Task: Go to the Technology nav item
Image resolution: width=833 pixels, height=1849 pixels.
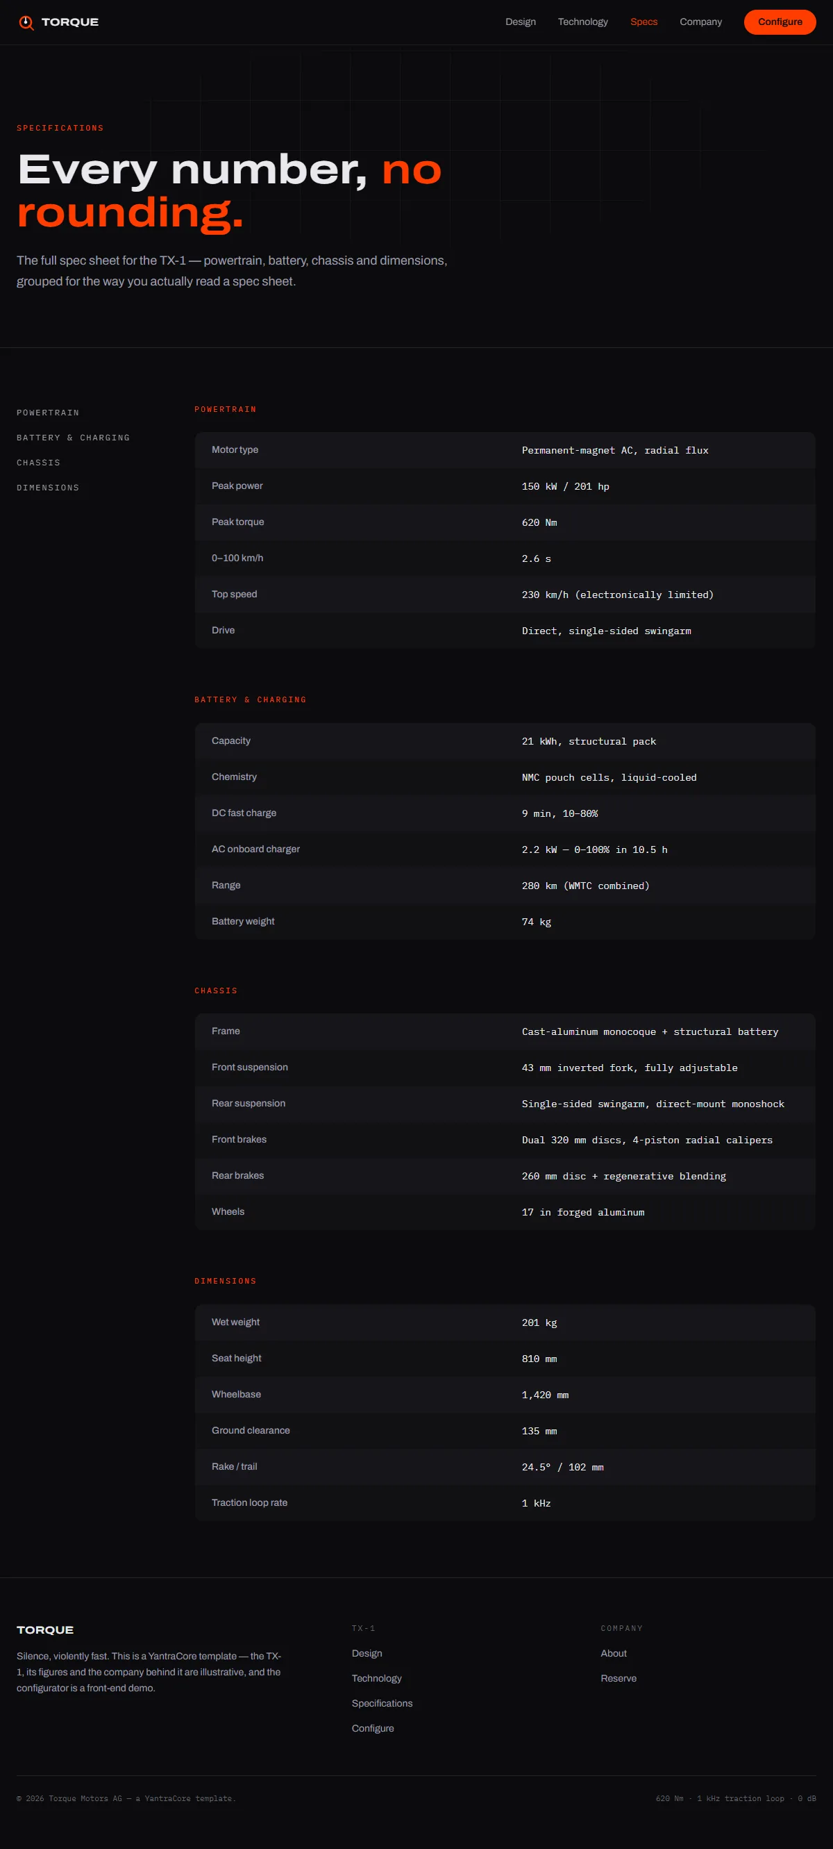Action: 582,22
